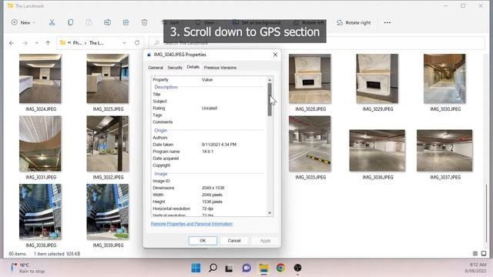Select the Details tab in Properties

(193, 67)
